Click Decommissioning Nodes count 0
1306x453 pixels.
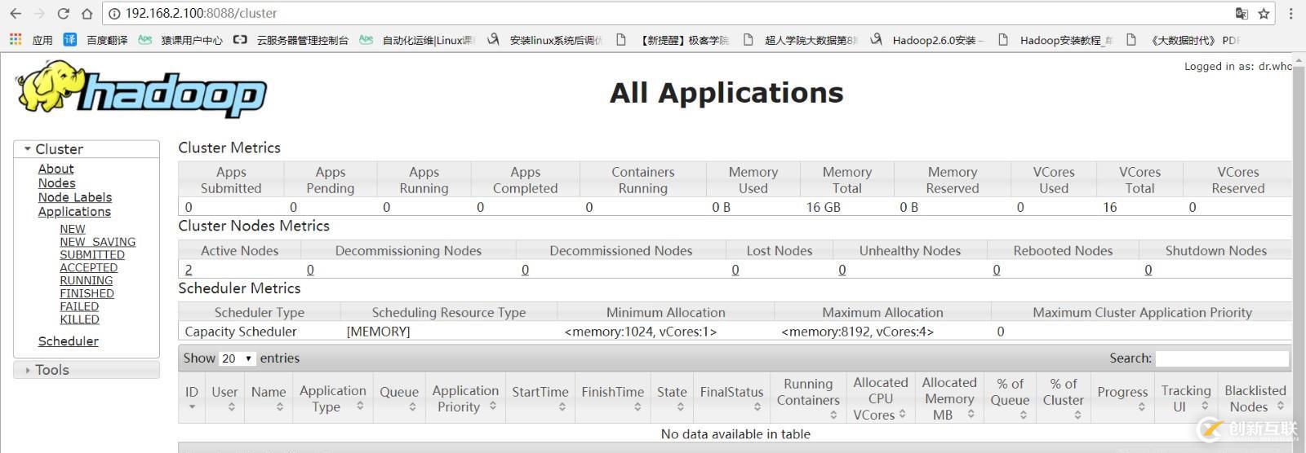click(x=310, y=270)
